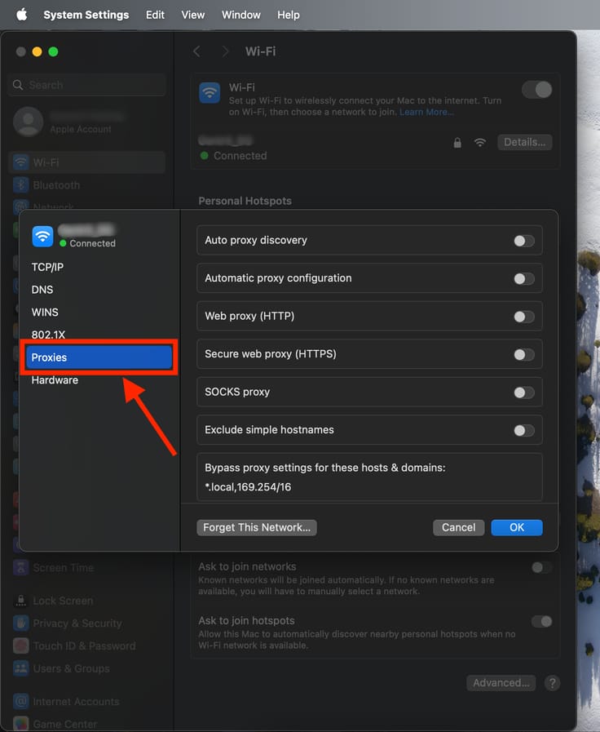Screen dimensions: 600x732
Task: Click the Lock Screen sidebar icon
Action: [x=21, y=601]
